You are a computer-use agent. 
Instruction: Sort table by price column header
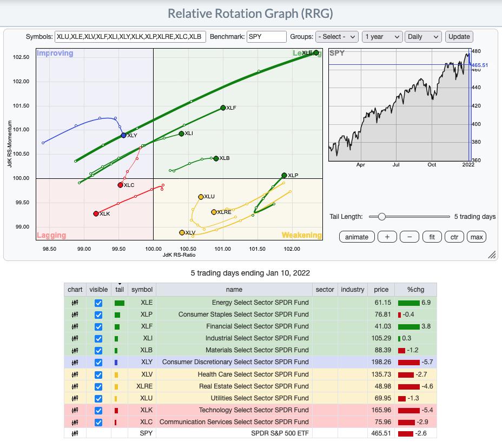point(381,290)
